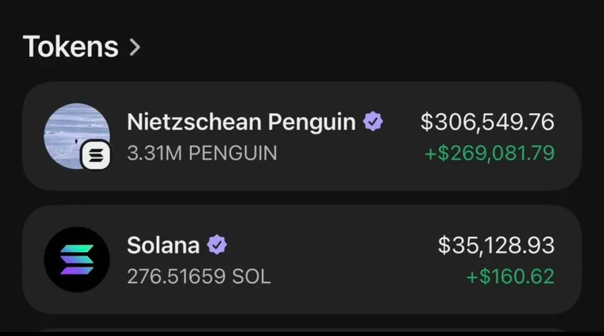Image resolution: width=604 pixels, height=336 pixels.
Task: Click blank space between Solana badge and value
Action: tap(330, 245)
